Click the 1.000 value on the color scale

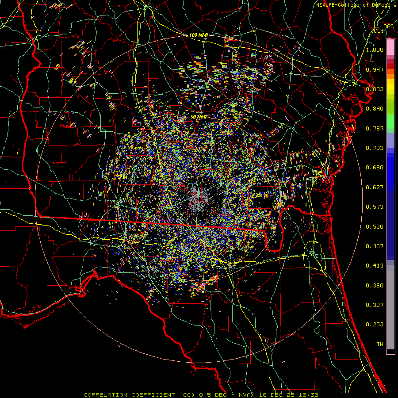coord(375,50)
